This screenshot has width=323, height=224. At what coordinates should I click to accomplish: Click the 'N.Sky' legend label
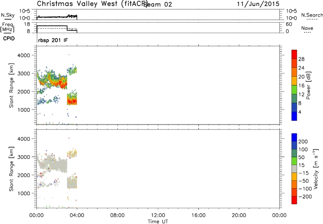8,15
